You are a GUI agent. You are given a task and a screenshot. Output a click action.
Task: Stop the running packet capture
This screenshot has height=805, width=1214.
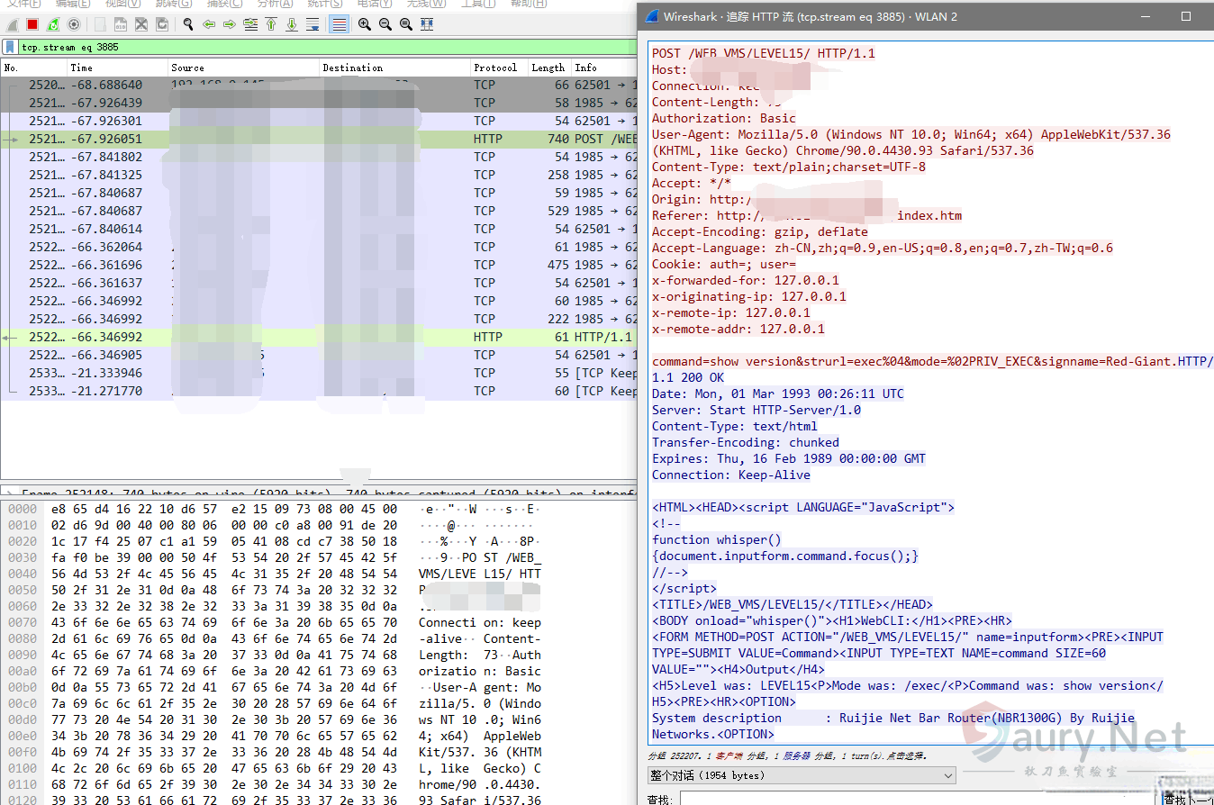[x=32, y=24]
